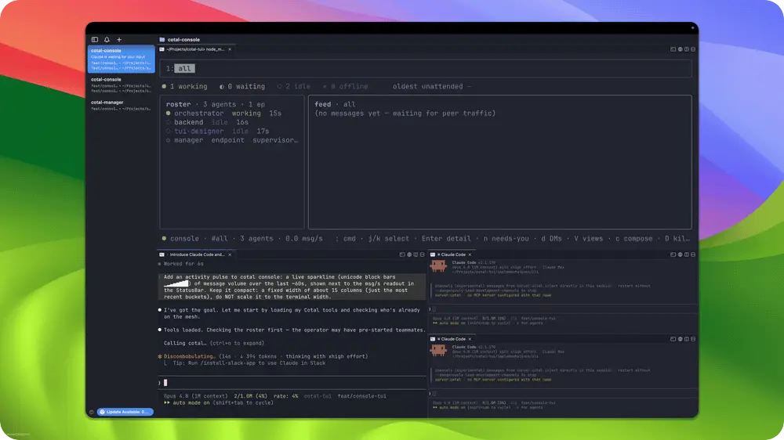
Task: Select the lower Claude Code tab
Action: click(x=452, y=339)
